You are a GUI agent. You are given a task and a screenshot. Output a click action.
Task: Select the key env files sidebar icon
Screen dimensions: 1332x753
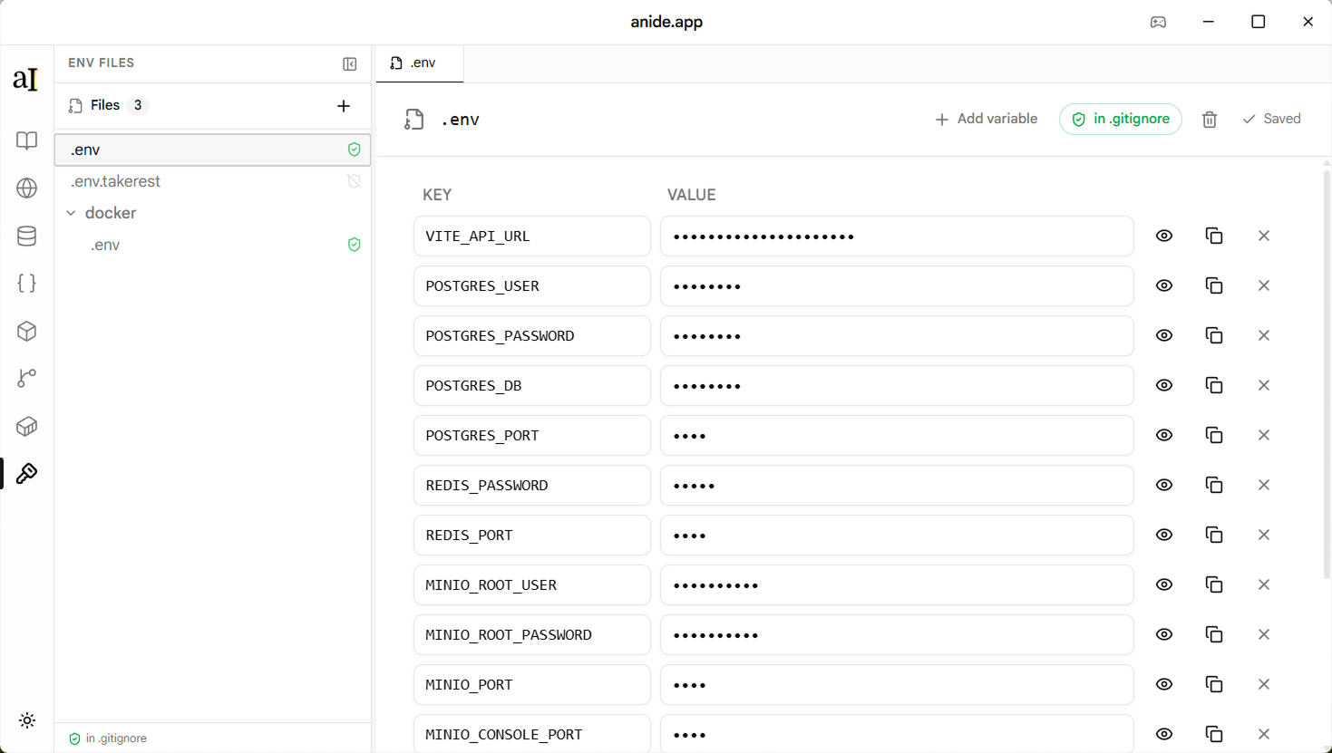click(27, 474)
